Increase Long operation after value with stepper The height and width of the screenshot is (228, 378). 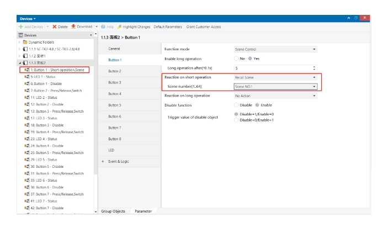click(x=315, y=66)
